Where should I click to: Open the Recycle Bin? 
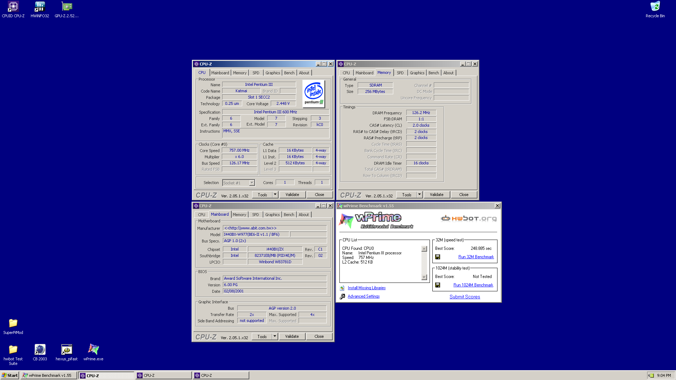pyautogui.click(x=655, y=9)
